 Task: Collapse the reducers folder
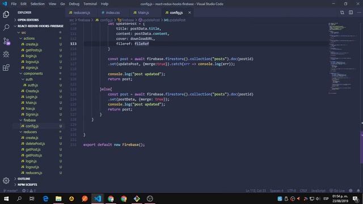[30, 132]
